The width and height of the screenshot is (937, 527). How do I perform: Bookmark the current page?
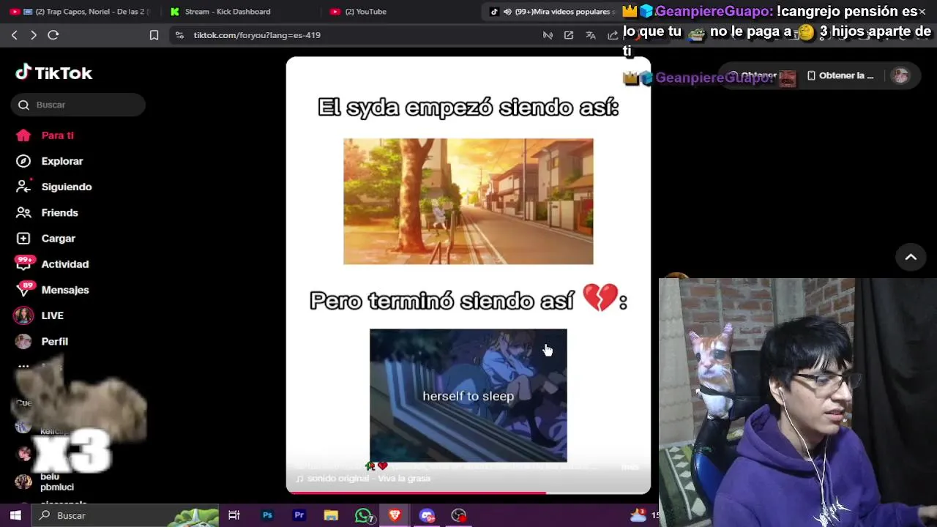(x=154, y=35)
